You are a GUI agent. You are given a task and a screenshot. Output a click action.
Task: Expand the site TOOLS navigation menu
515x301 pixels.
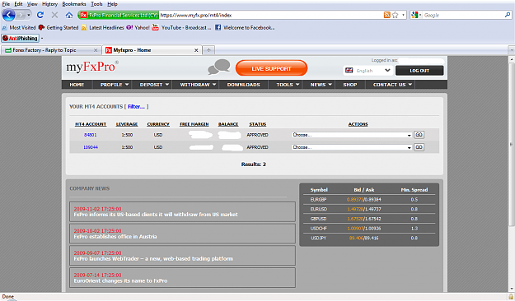pos(288,85)
